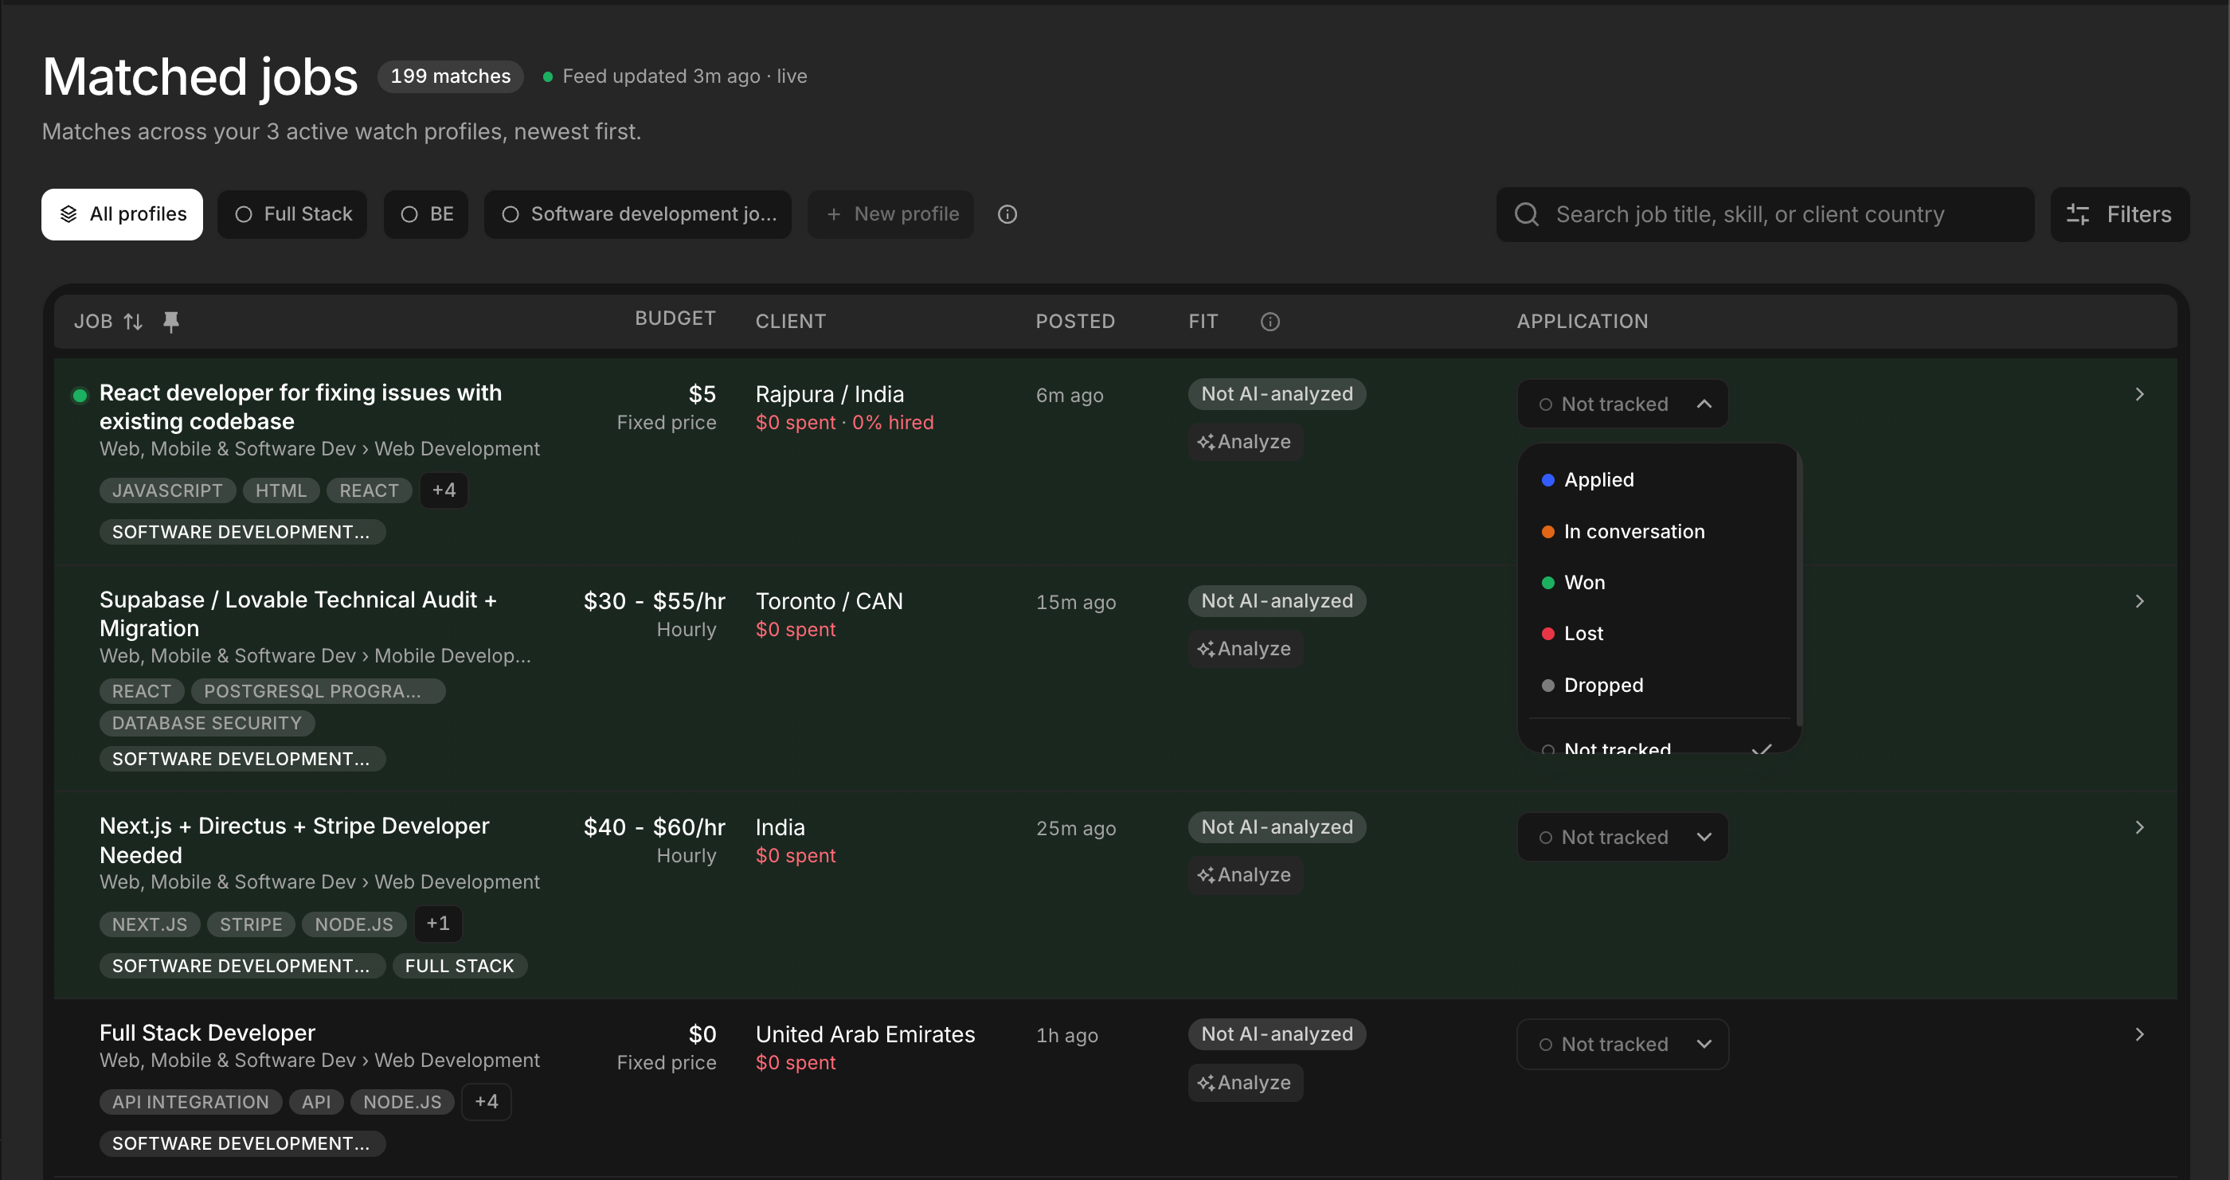Click the green new-job dot on React row

click(80, 396)
